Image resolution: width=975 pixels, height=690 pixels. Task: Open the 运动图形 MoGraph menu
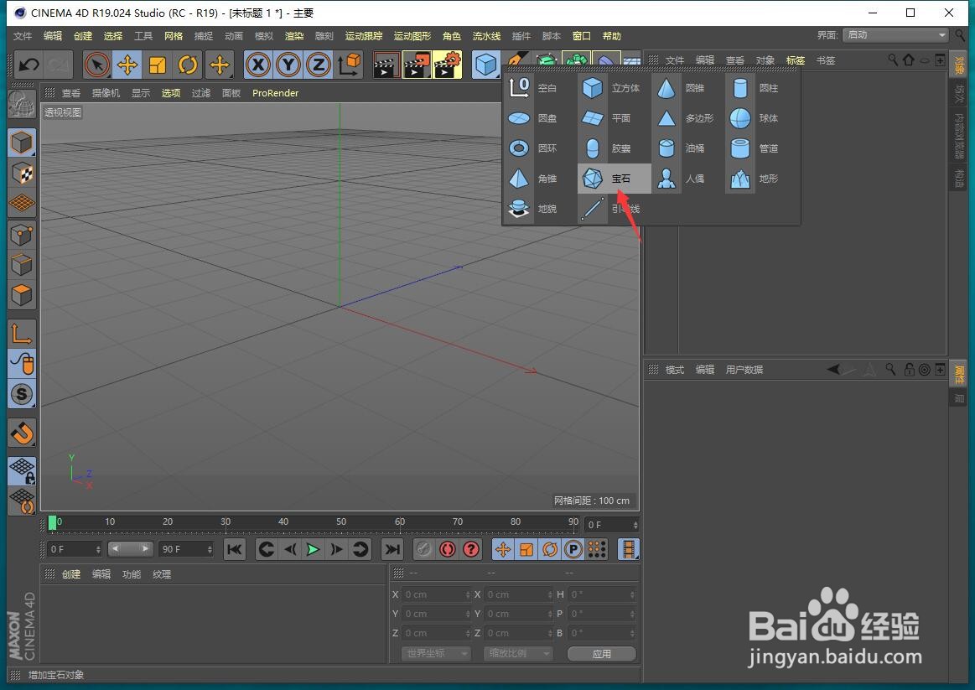412,36
